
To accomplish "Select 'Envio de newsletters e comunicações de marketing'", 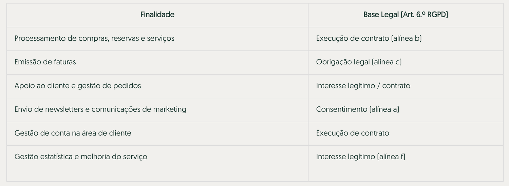I will 100,109.
